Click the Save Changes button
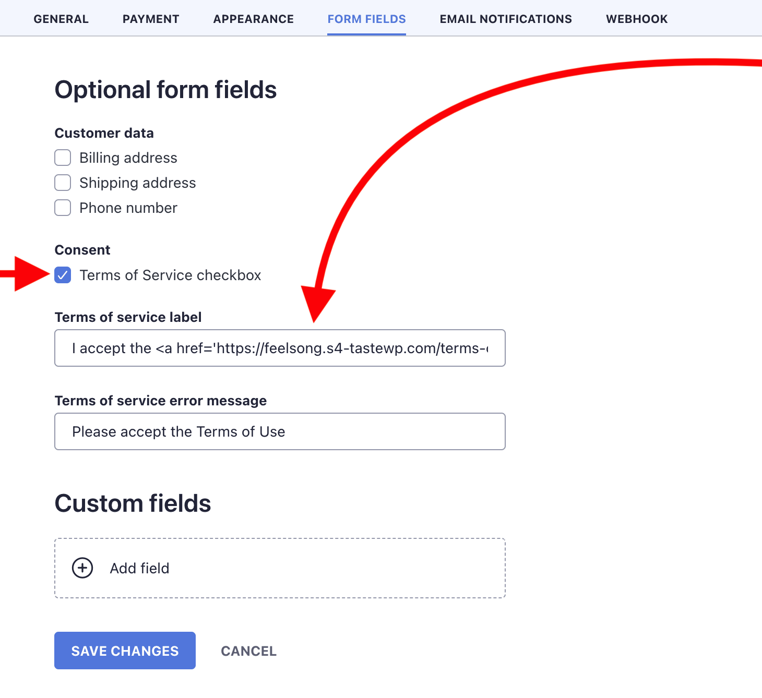Viewport: 762px width, 698px height. pyautogui.click(x=125, y=651)
